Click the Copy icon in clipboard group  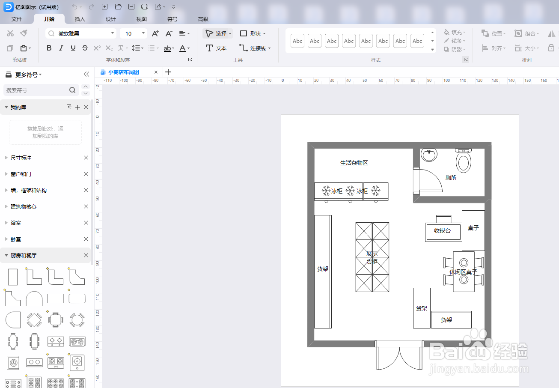[10, 48]
